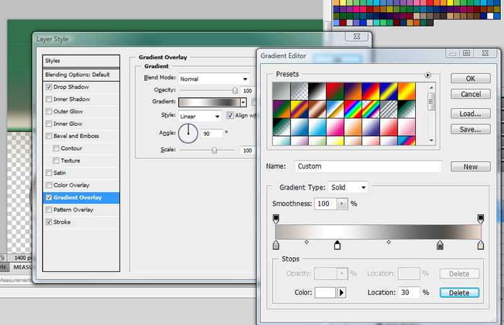This screenshot has width=504, height=325.
Task: Select the black to white gradient preset
Action: pyautogui.click(x=317, y=91)
